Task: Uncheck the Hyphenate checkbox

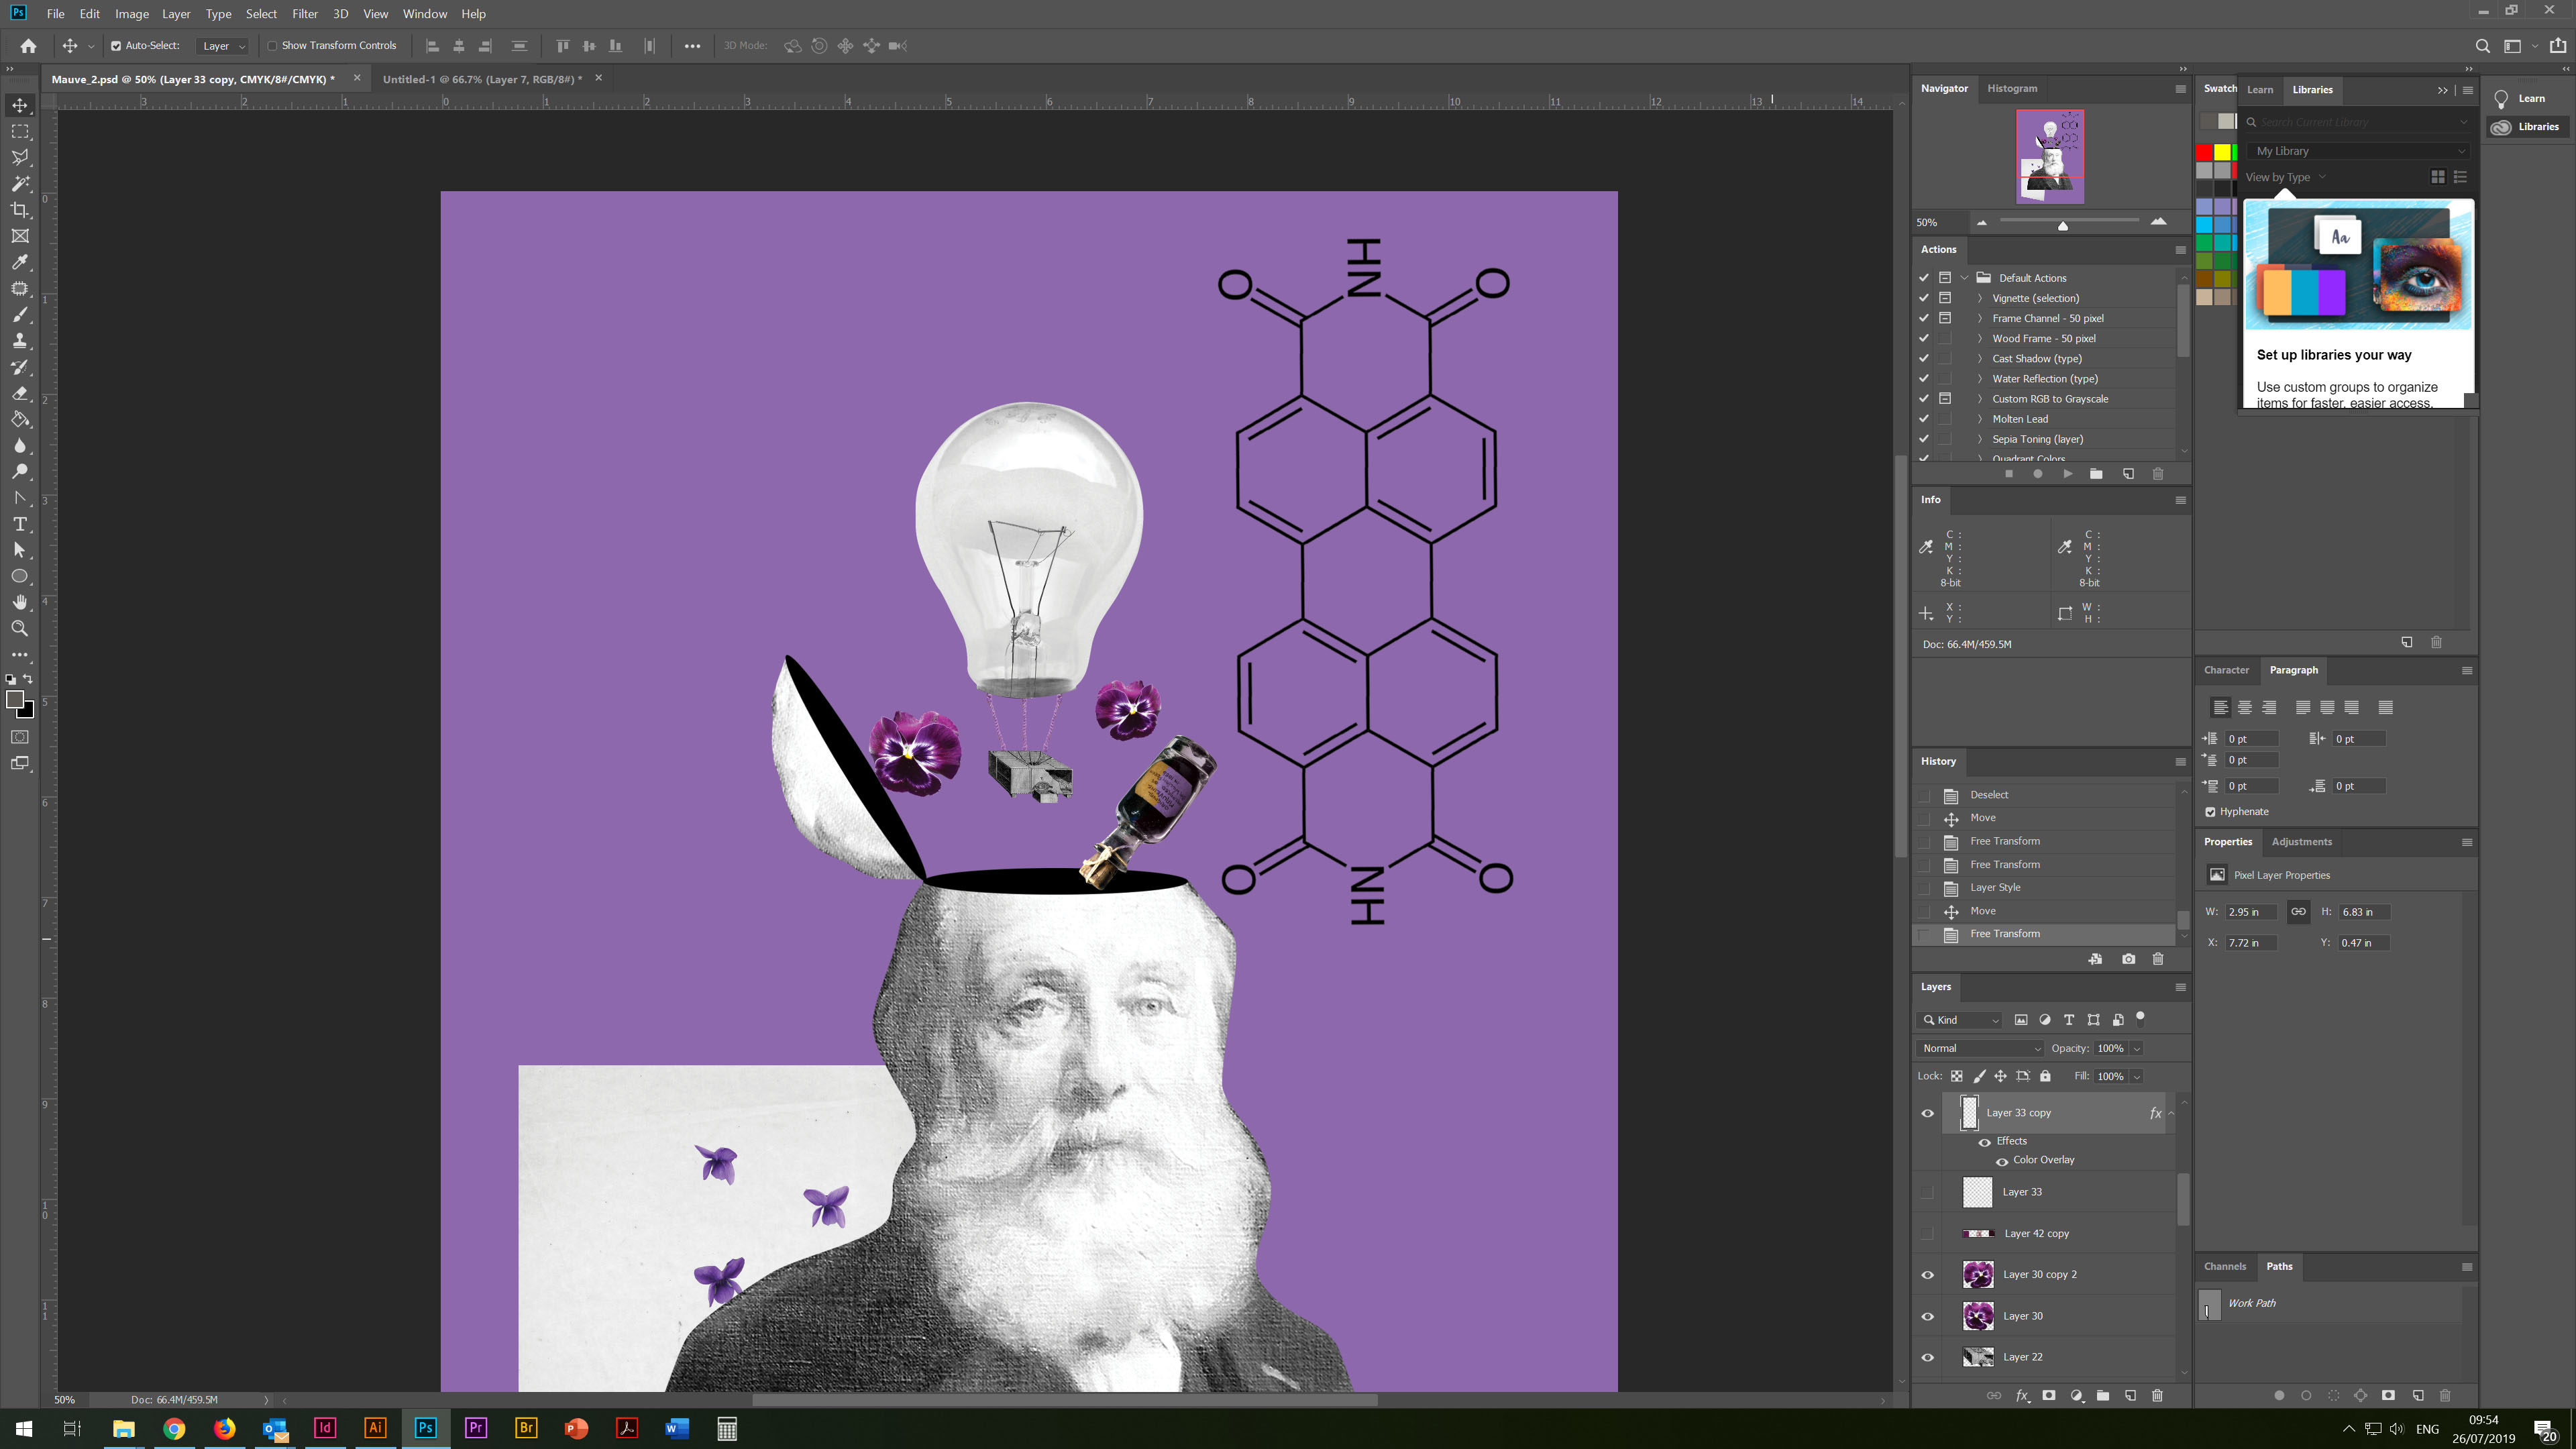Action: (x=2210, y=812)
